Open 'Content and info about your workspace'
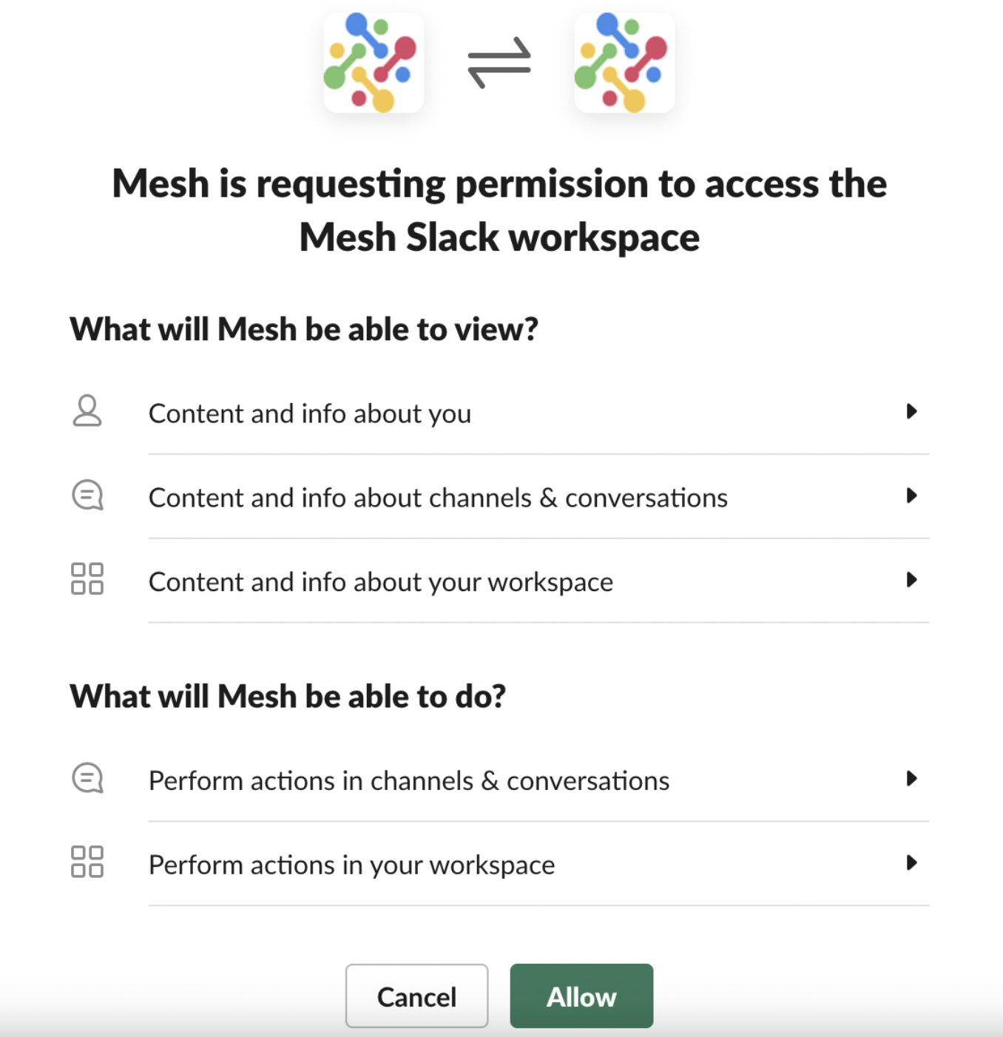Screen dimensions: 1003x1037 (x=381, y=582)
